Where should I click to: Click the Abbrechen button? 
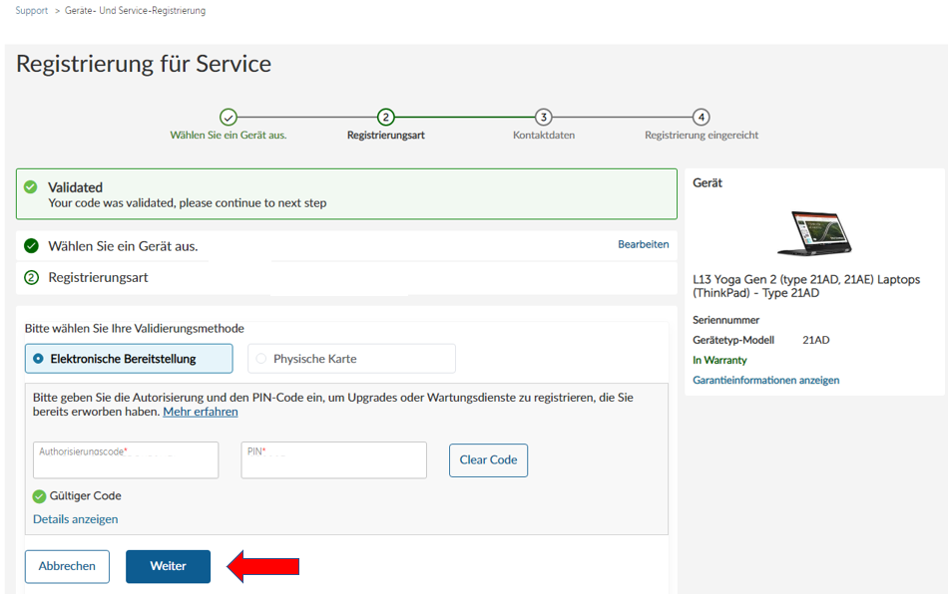tap(67, 566)
